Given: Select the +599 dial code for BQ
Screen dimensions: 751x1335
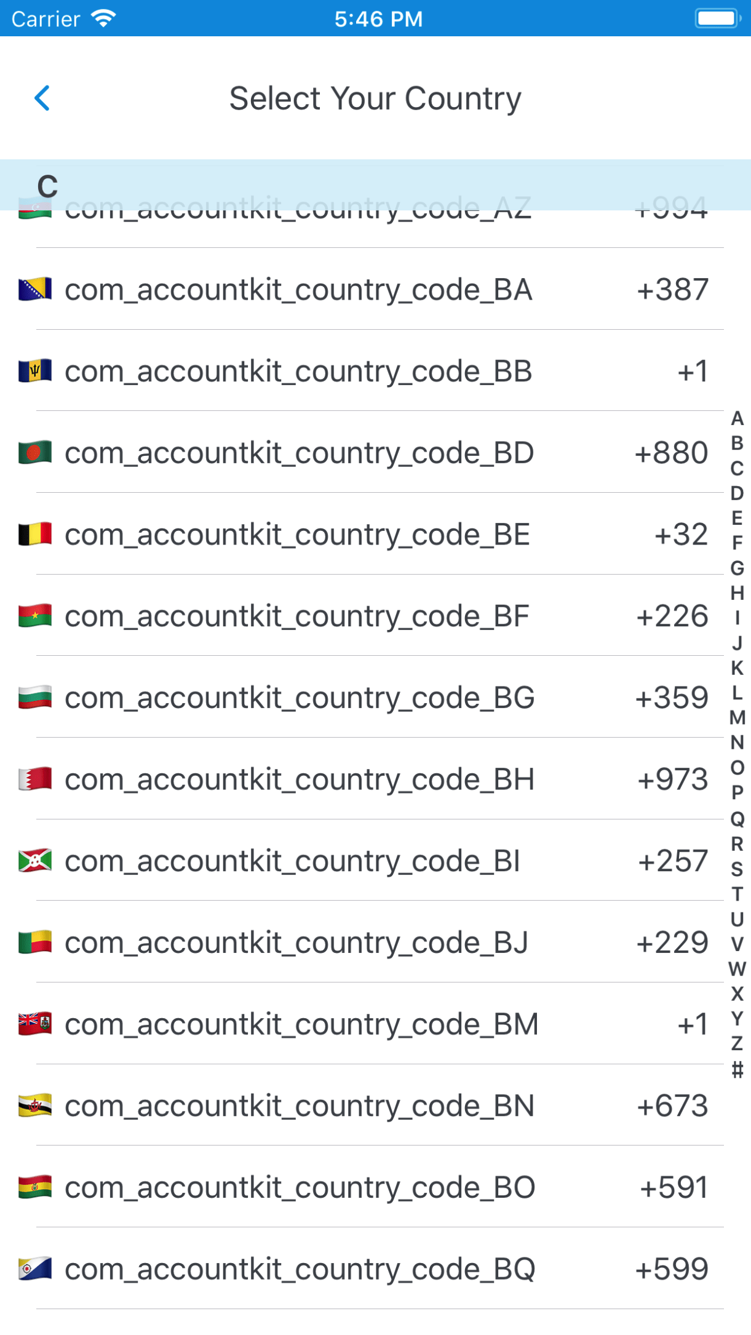Looking at the screenshot, I should pyautogui.click(x=672, y=1269).
